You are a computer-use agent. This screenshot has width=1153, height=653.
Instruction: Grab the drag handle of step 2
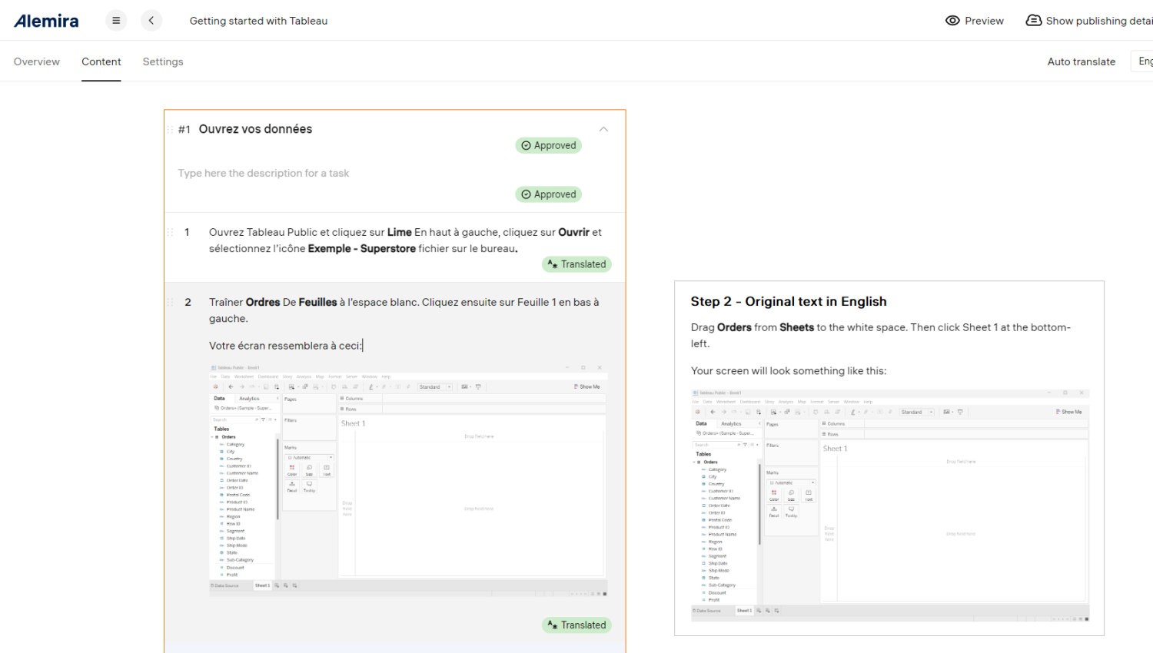click(x=170, y=302)
